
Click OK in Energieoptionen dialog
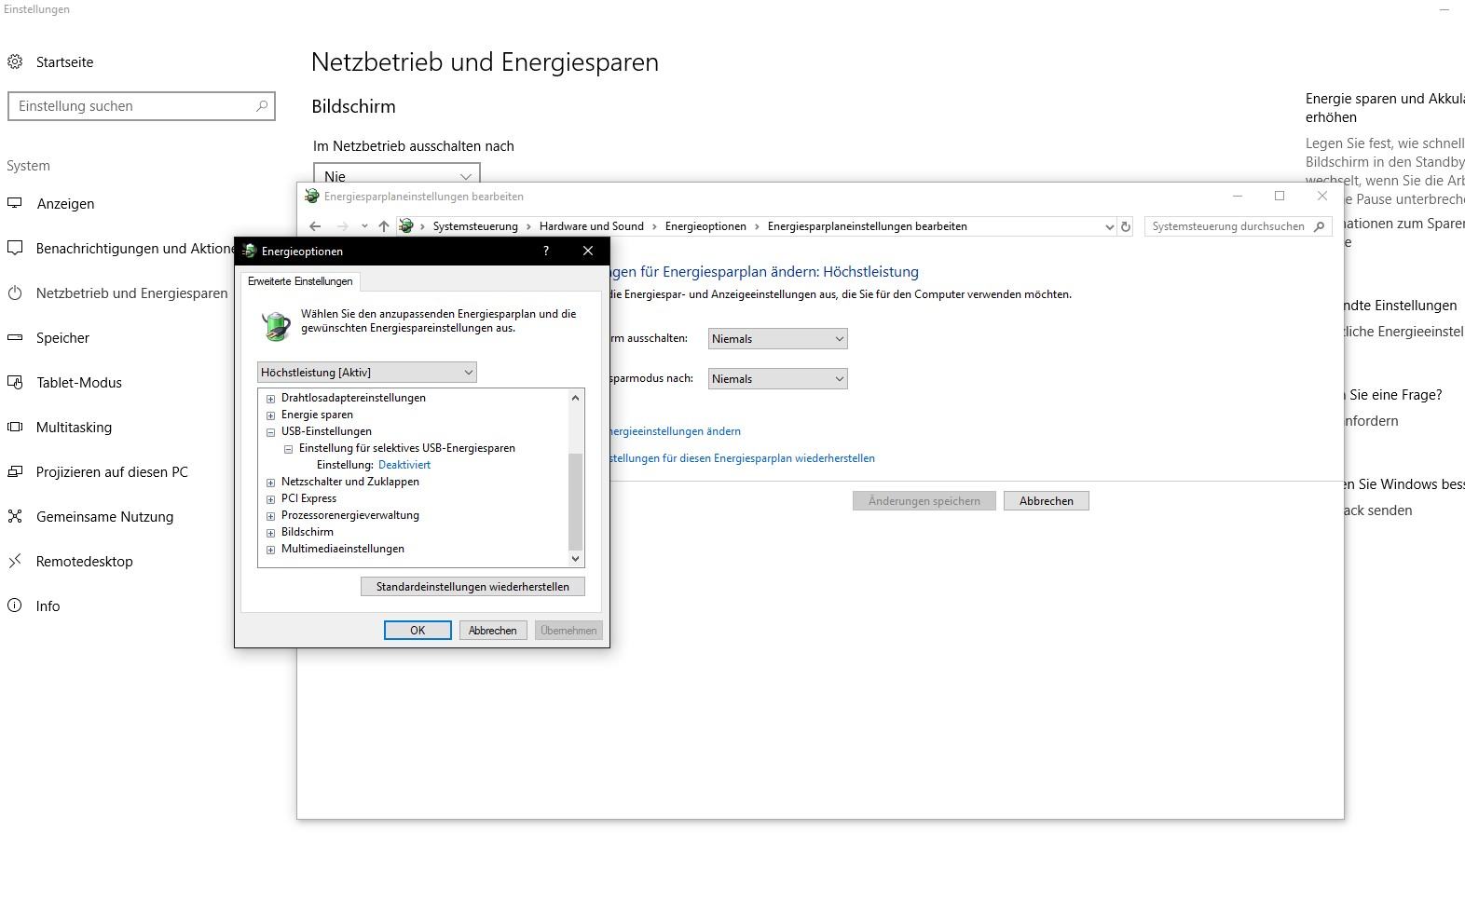[x=418, y=631]
